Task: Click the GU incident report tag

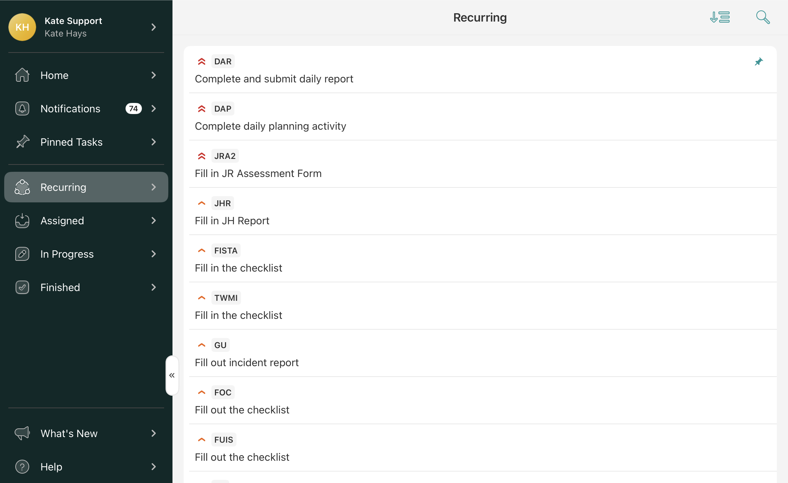Action: [x=220, y=345]
